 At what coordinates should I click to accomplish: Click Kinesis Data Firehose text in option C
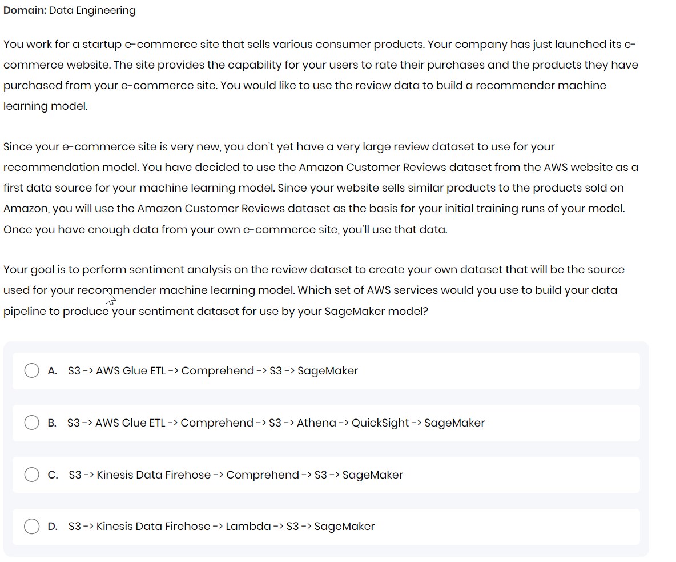coord(154,475)
